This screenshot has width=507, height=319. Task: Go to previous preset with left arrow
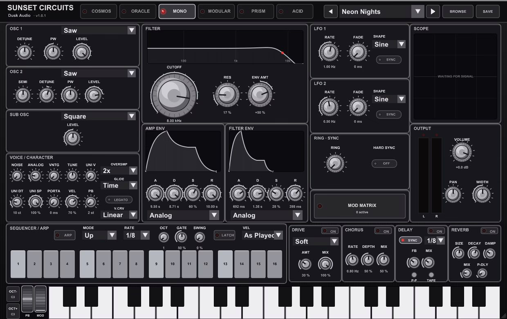(x=331, y=11)
